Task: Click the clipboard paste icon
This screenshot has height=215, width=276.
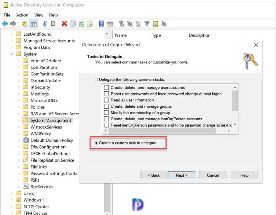Action: [x=53, y=24]
